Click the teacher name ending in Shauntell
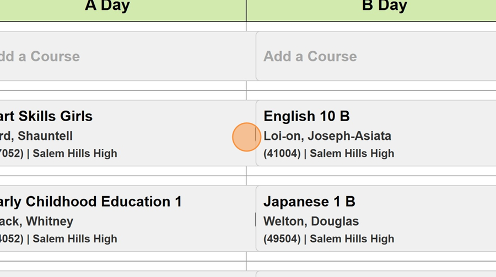This screenshot has width=496, height=277. tap(35, 136)
